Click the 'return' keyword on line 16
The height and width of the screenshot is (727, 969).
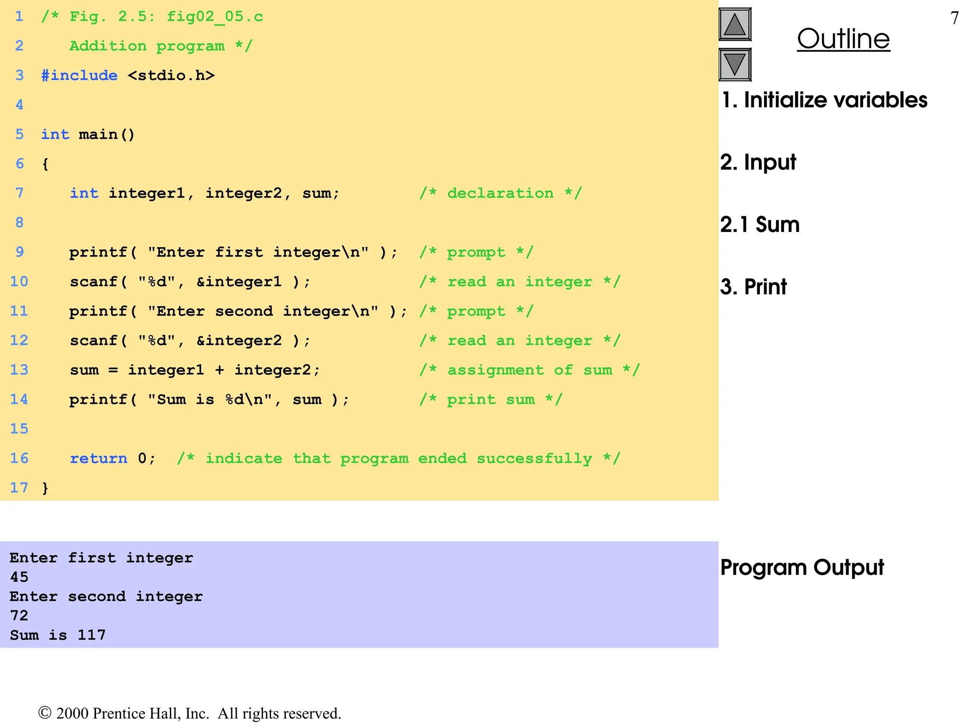point(98,458)
